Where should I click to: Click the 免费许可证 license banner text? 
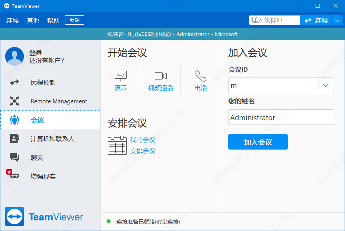(x=172, y=34)
